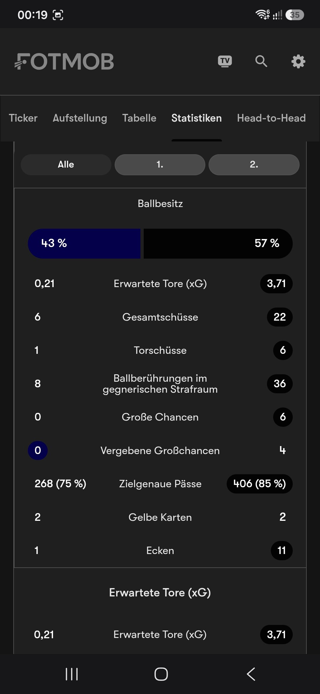Switch to the Aufstellung tab
The width and height of the screenshot is (320, 694).
(x=80, y=118)
